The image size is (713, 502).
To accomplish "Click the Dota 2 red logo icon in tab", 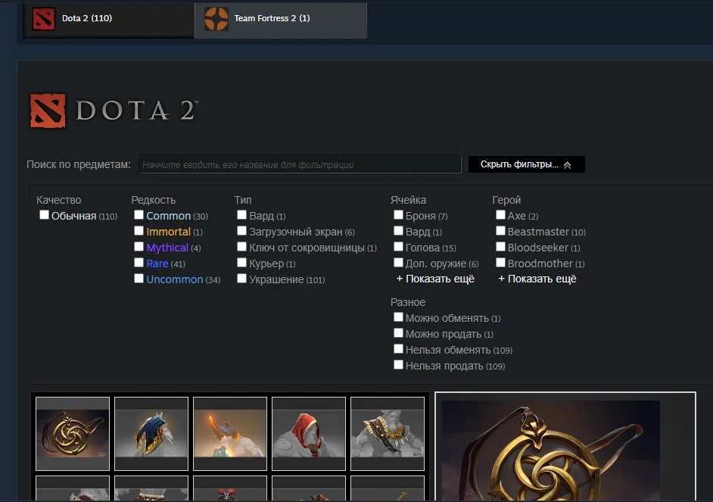I will point(44,19).
